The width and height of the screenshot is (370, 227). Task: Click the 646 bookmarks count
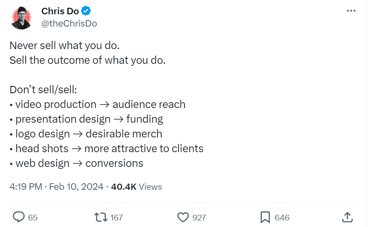click(282, 217)
